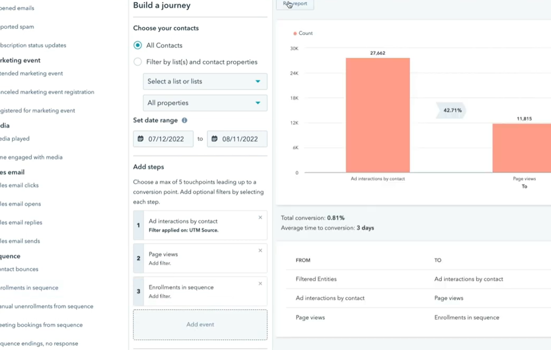Click the calendar icon in the 08/11/2022 field

click(214, 139)
